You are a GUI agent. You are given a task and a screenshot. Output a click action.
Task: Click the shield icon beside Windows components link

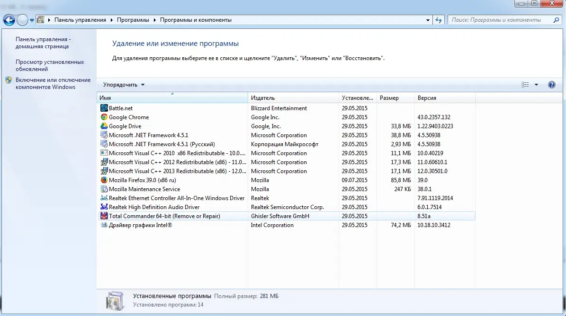point(9,80)
